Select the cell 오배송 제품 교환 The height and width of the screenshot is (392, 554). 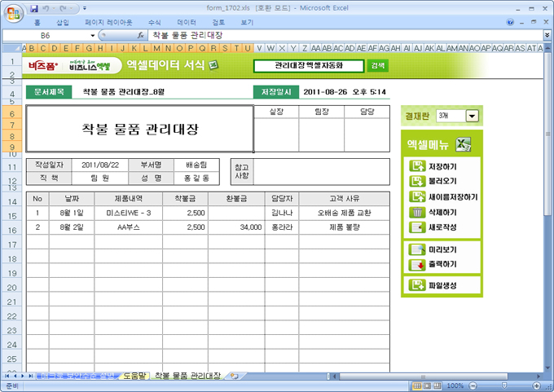coord(344,213)
